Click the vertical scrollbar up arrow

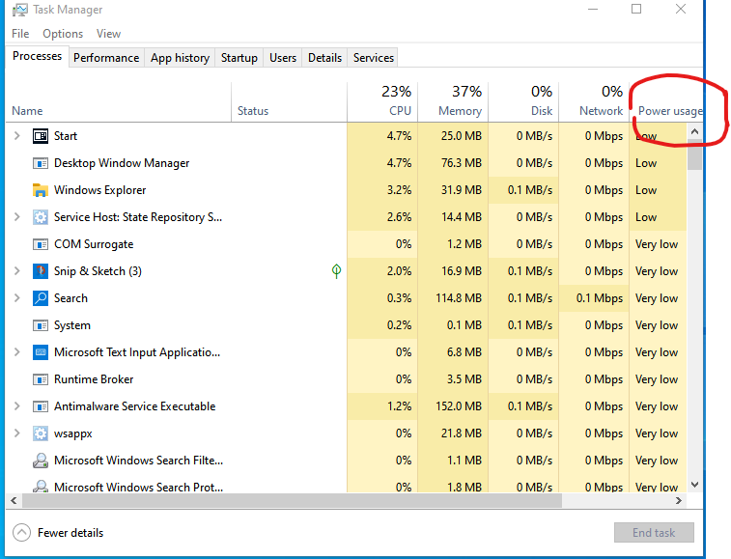(694, 131)
